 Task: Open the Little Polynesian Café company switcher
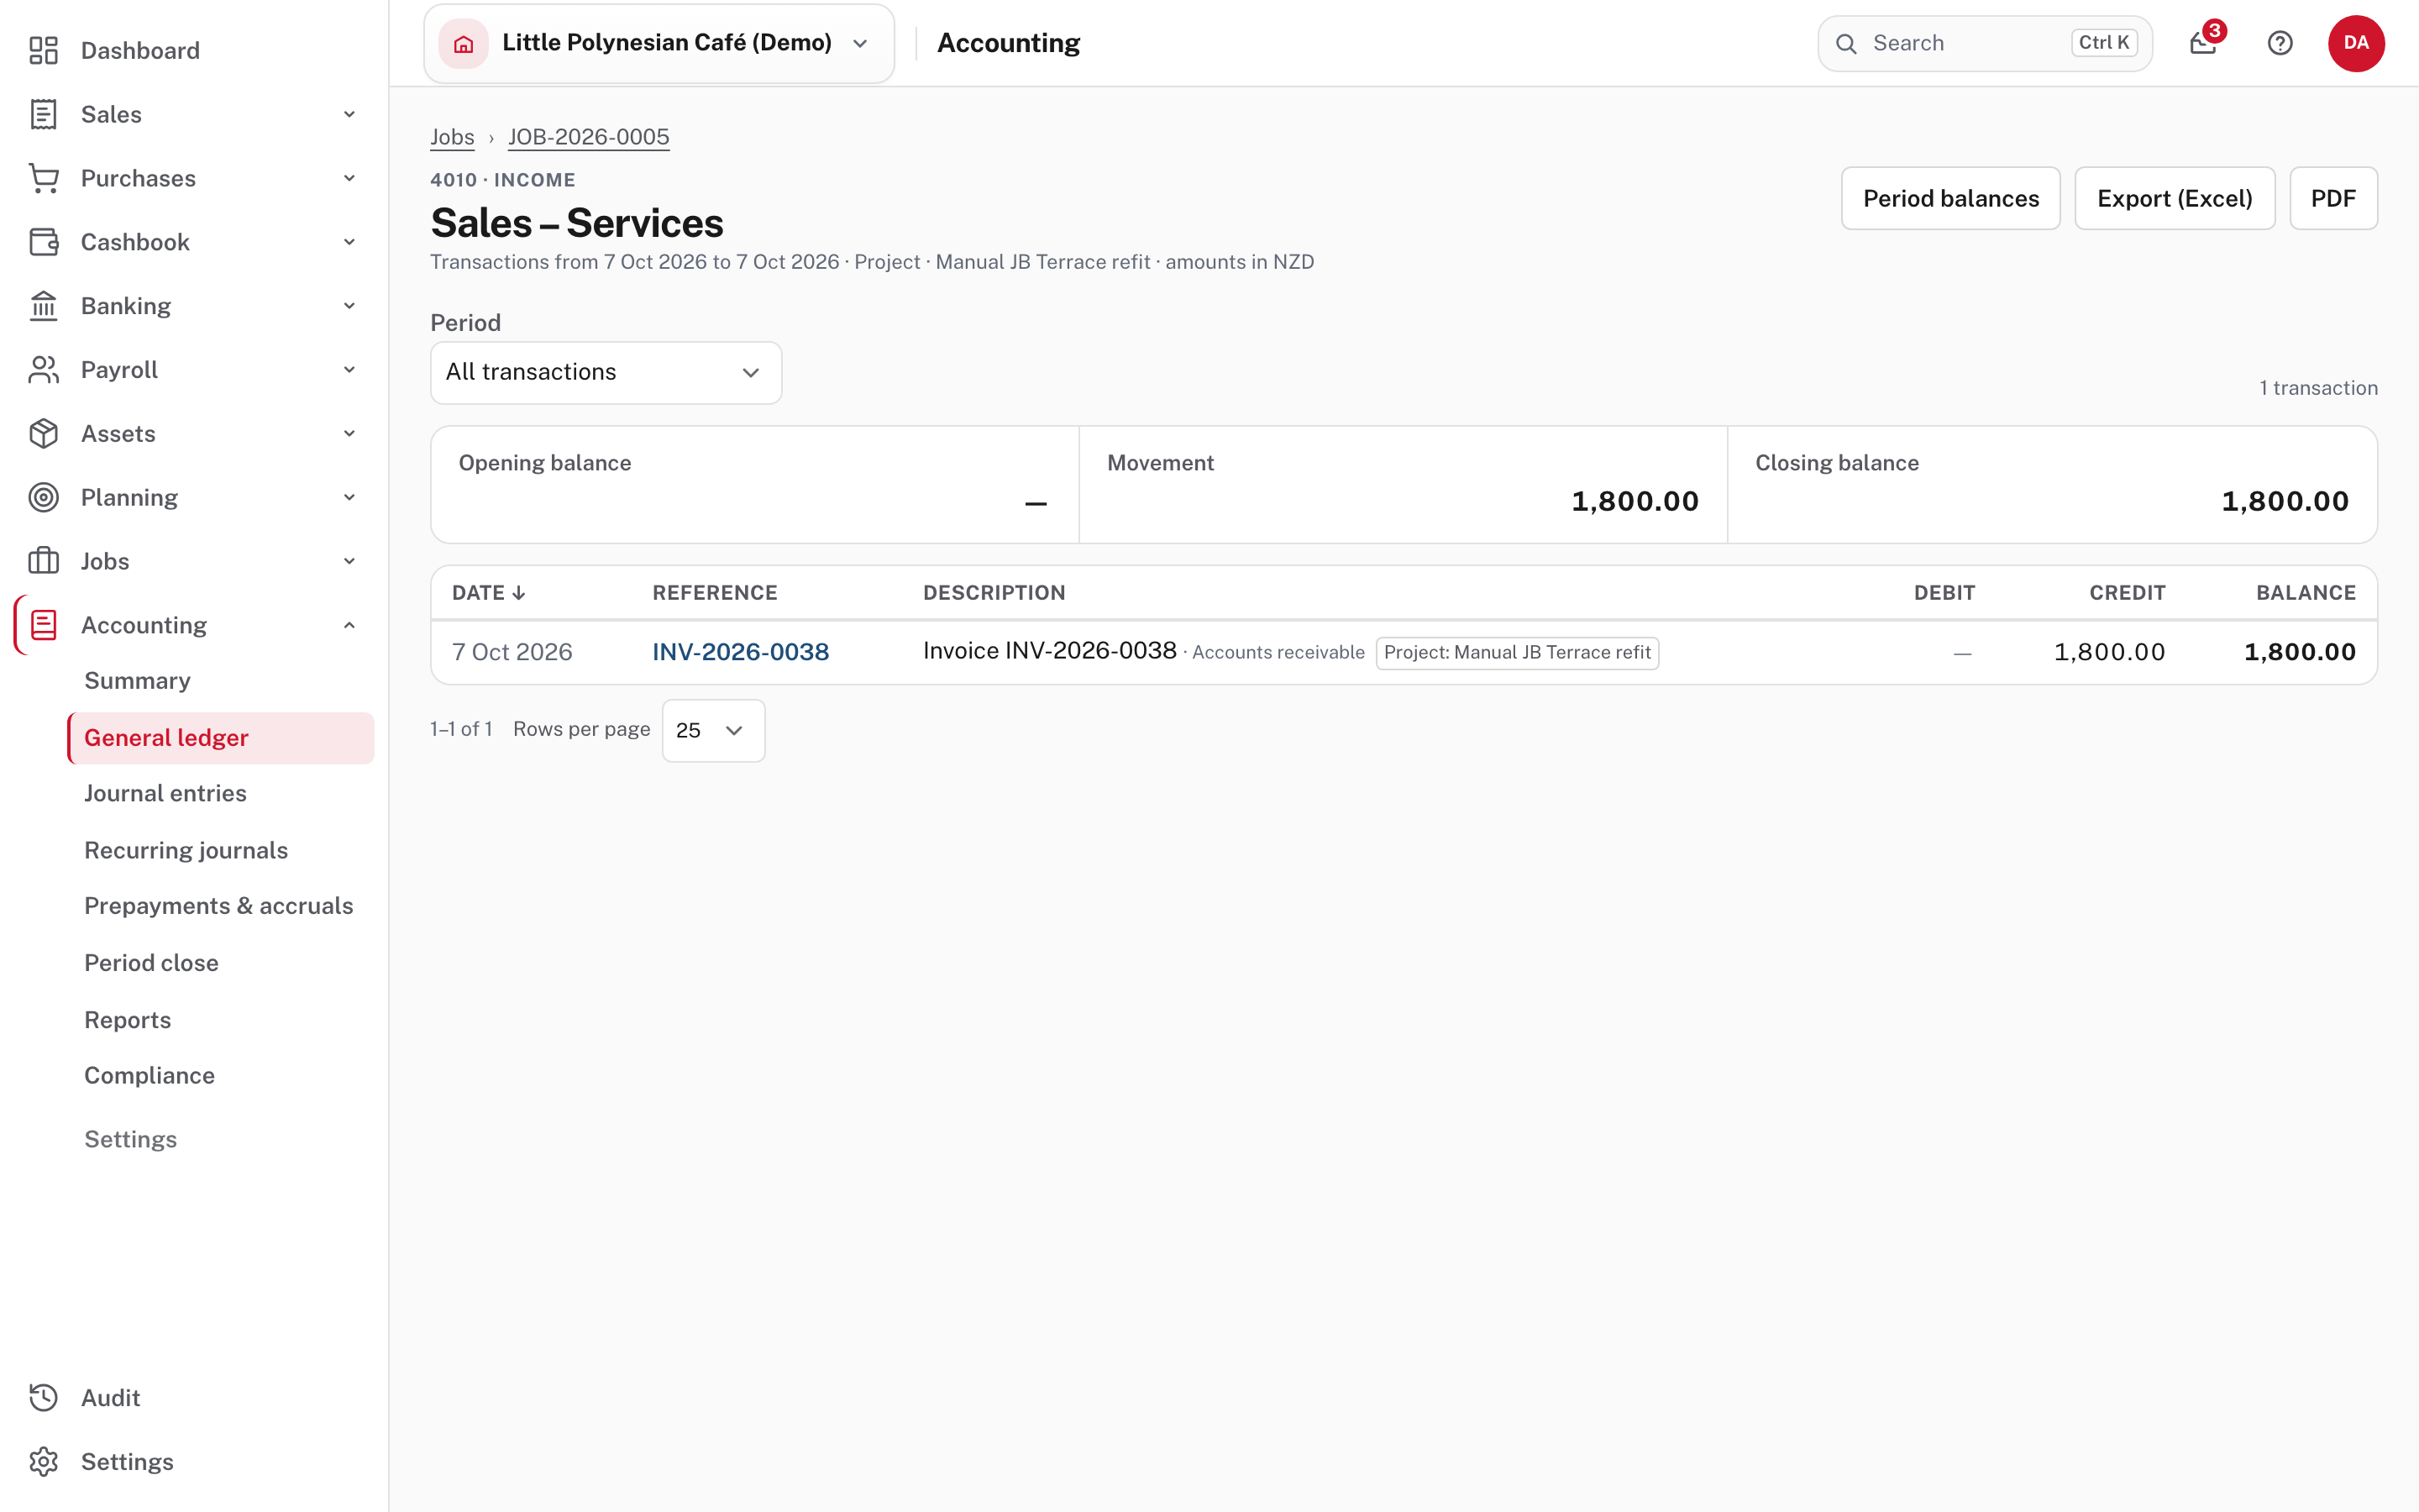click(x=659, y=43)
